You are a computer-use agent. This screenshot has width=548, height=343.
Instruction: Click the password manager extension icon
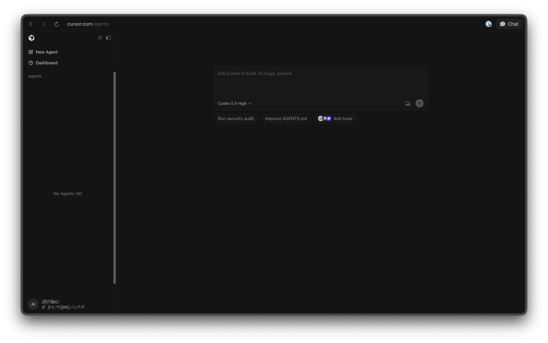489,24
